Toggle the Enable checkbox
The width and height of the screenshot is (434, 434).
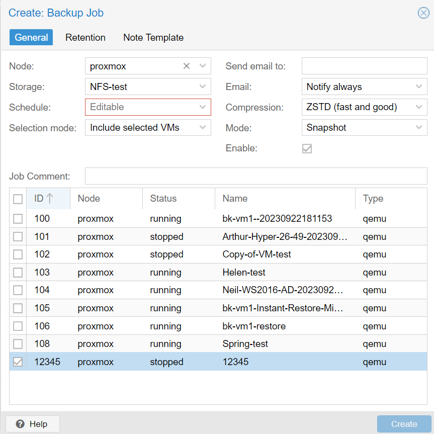[x=307, y=149]
